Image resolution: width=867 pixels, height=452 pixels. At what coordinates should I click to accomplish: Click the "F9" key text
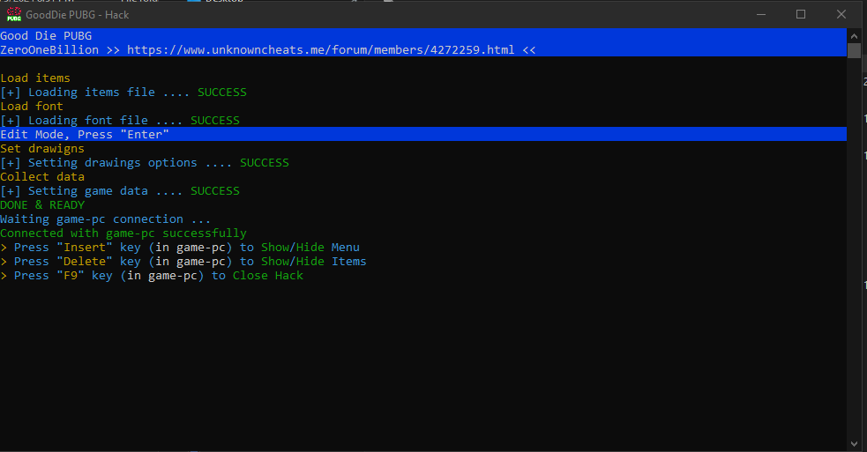click(71, 276)
